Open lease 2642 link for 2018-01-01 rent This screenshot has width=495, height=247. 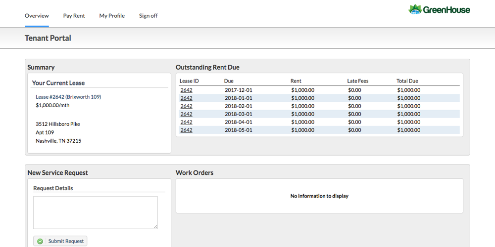coord(186,98)
